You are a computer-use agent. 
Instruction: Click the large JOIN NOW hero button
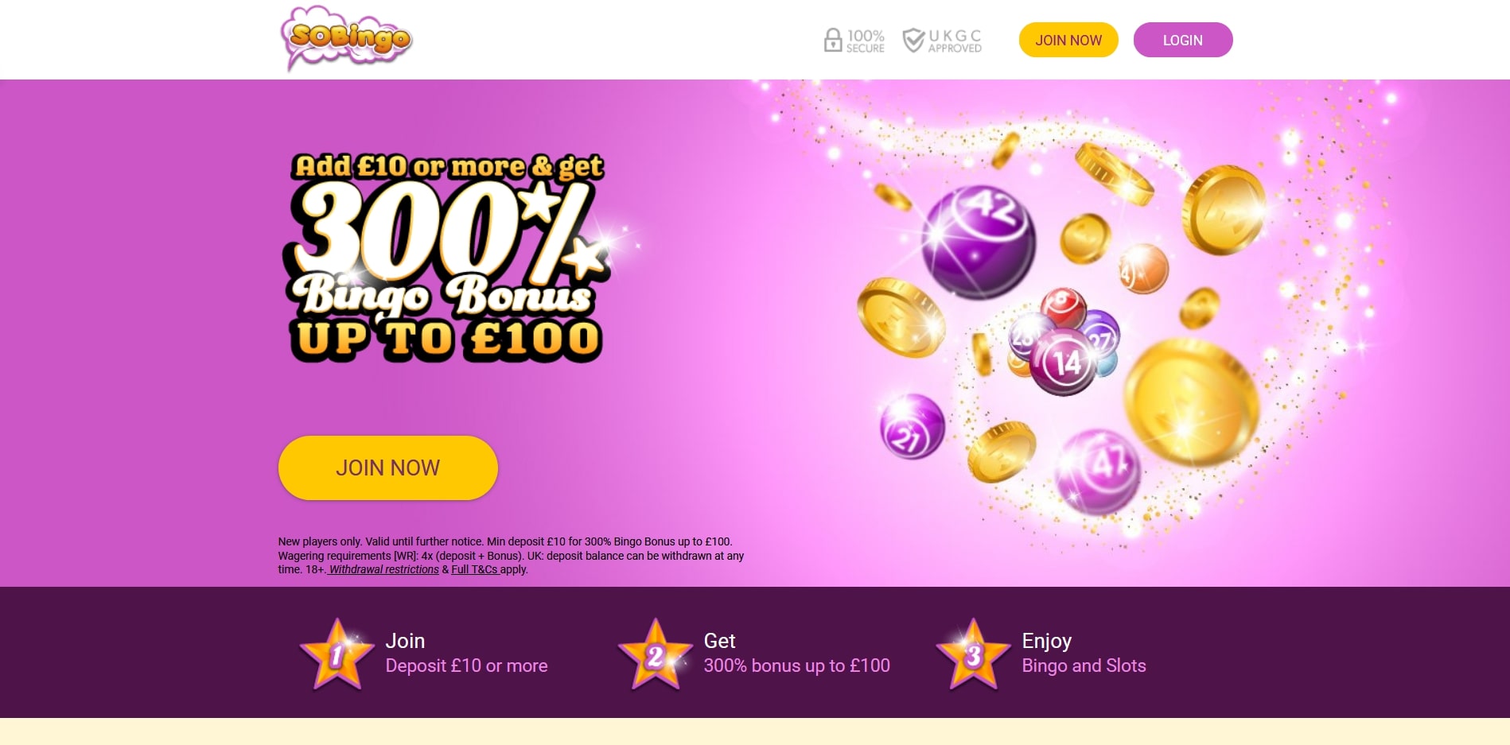click(x=388, y=468)
